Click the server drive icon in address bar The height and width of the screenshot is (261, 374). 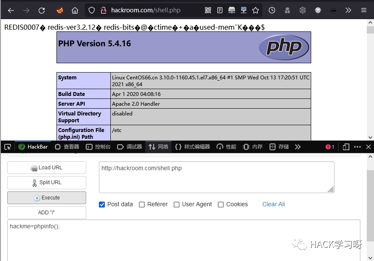click(232, 10)
